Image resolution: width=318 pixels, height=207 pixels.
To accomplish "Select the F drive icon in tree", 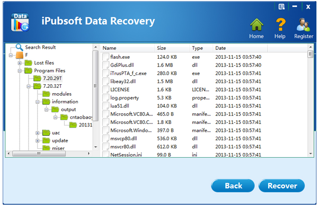I will 20,55.
